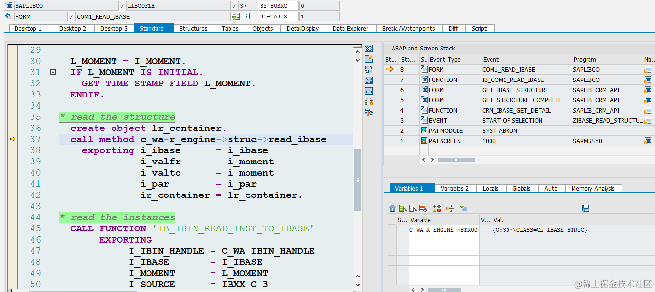Click the variables table horizontal scroll right arrow

[422, 289]
